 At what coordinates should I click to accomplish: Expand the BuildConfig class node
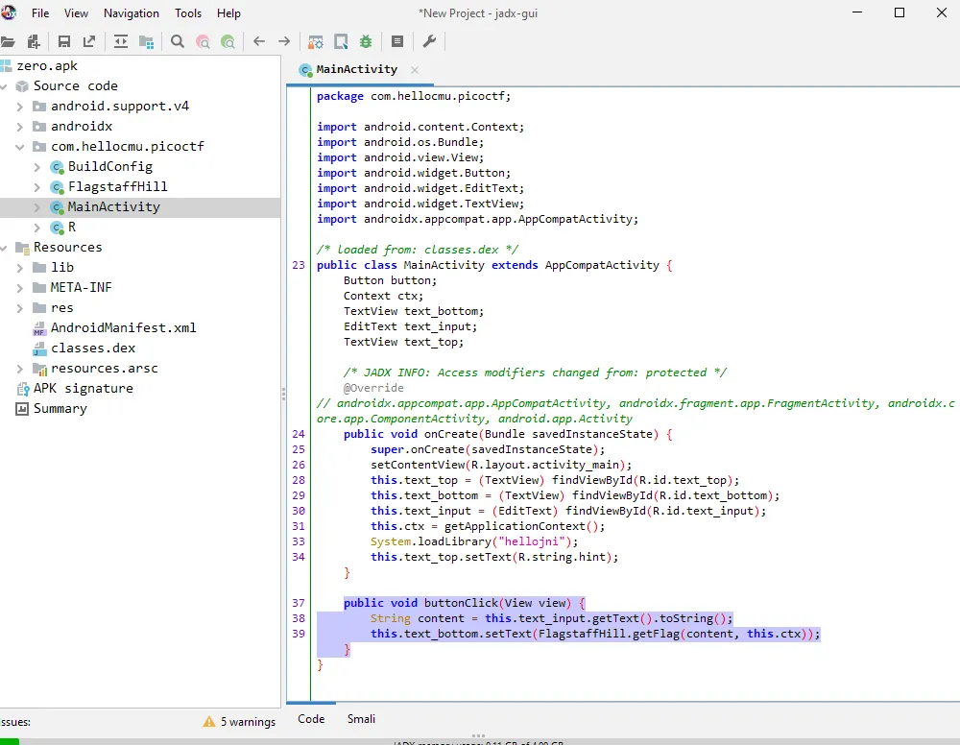point(36,167)
